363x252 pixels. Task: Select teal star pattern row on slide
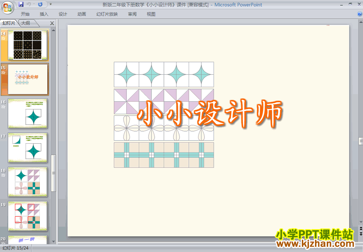(164, 74)
